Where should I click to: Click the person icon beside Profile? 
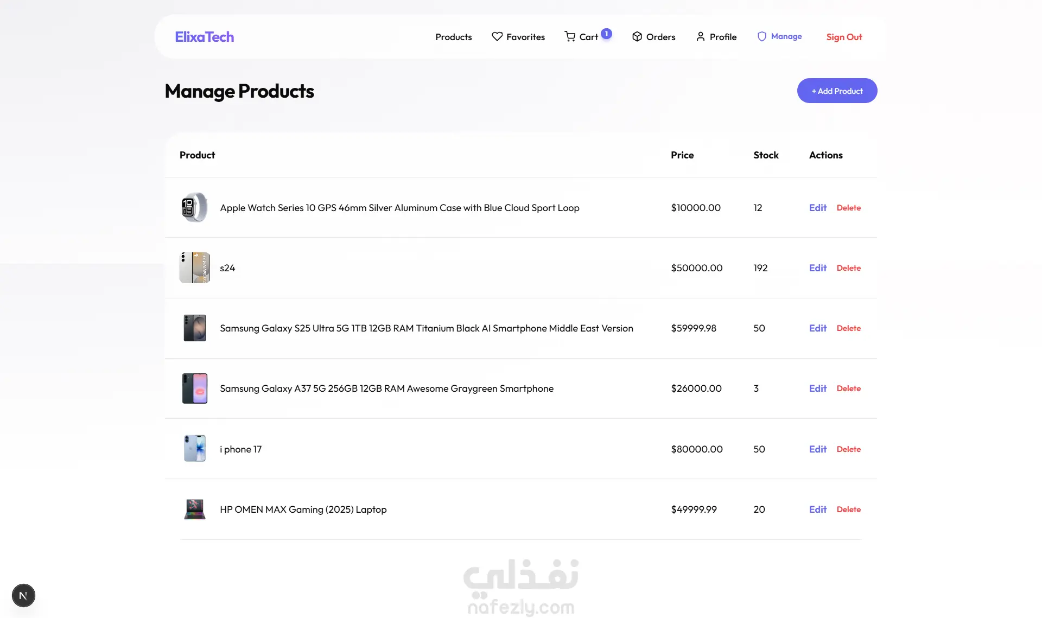[701, 36]
